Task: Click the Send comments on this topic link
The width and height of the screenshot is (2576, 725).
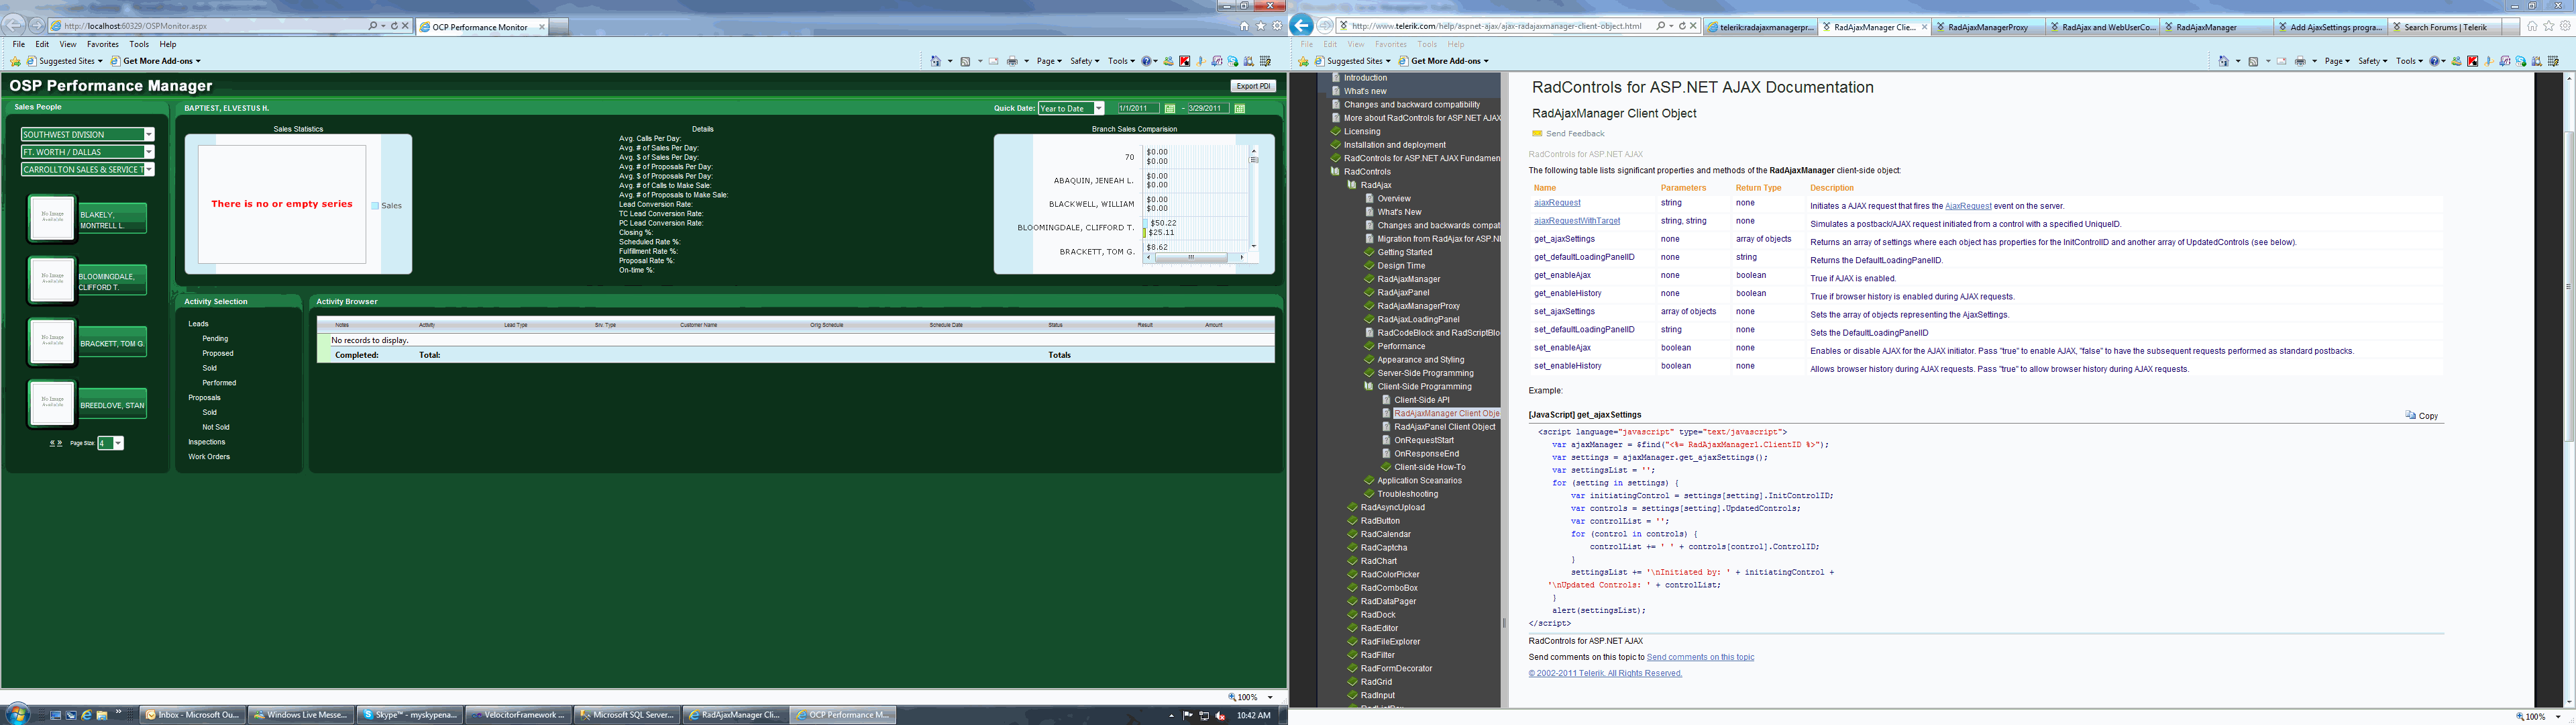Action: (1700, 657)
